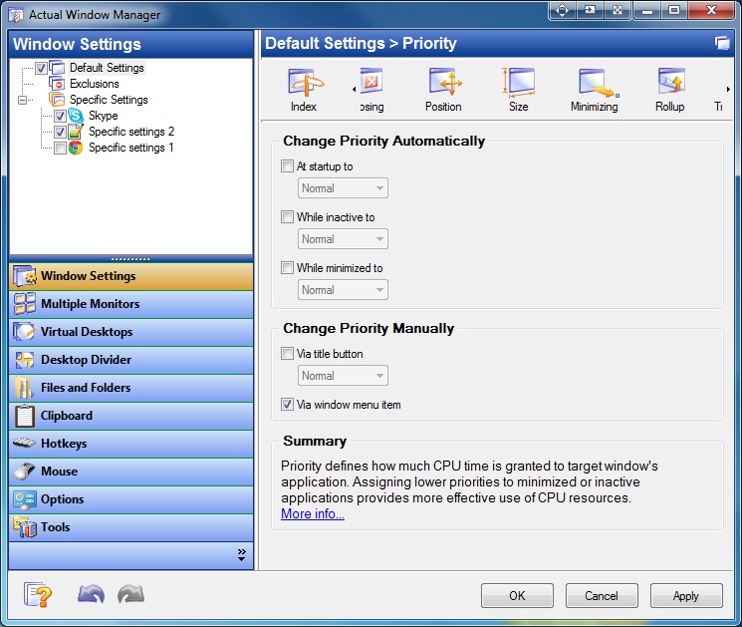Enable the While minimized to checkbox
742x627 pixels.
(287, 267)
